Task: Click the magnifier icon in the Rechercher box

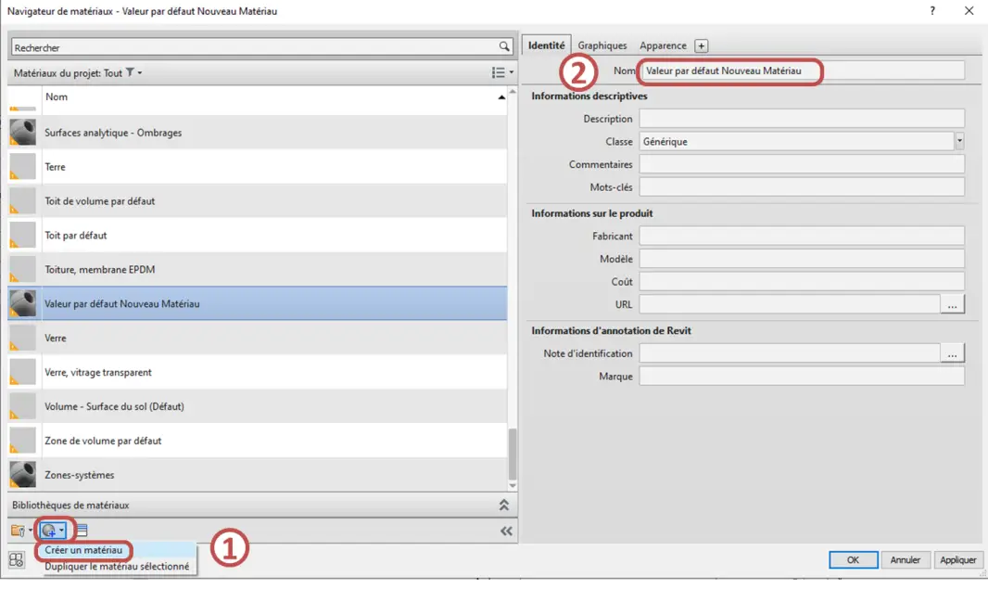Action: (x=504, y=46)
